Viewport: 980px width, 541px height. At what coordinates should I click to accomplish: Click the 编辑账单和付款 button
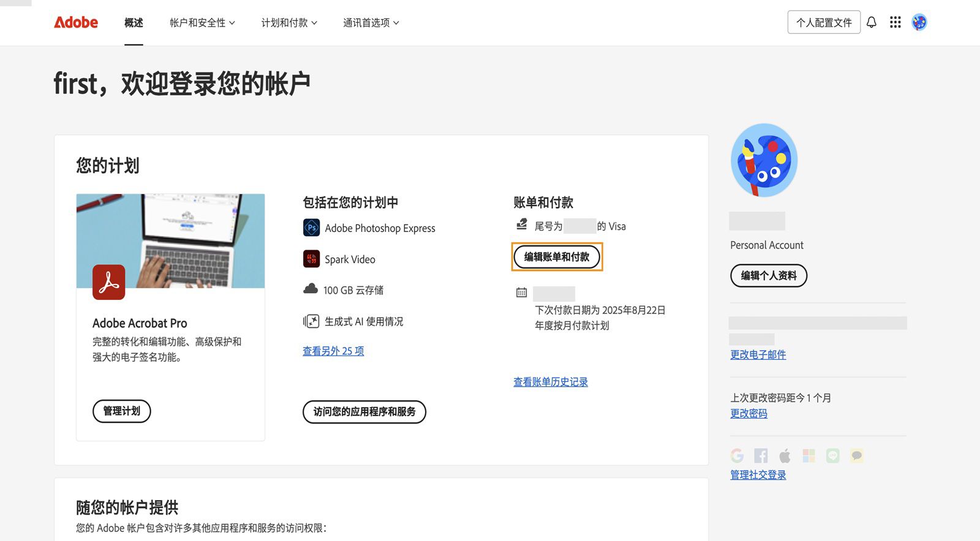pos(557,256)
